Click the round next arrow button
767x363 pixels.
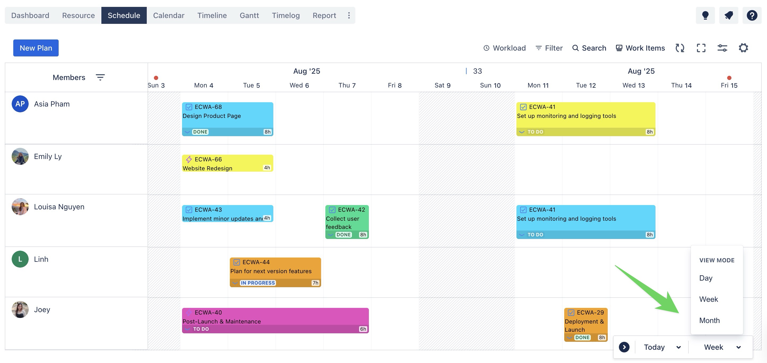point(624,347)
